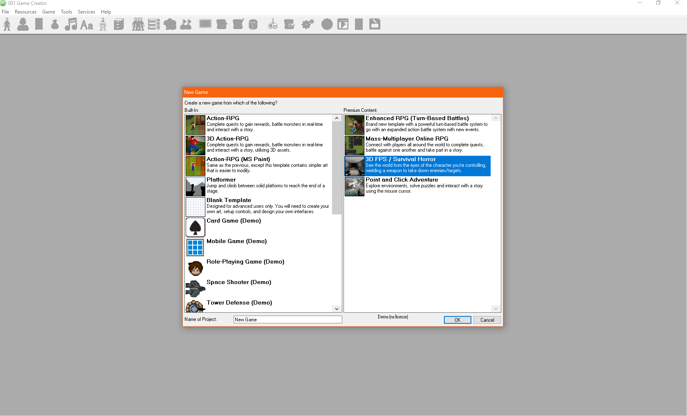687x416 pixels.
Task: Click the Card Game spade thumbnail
Action: click(x=196, y=227)
